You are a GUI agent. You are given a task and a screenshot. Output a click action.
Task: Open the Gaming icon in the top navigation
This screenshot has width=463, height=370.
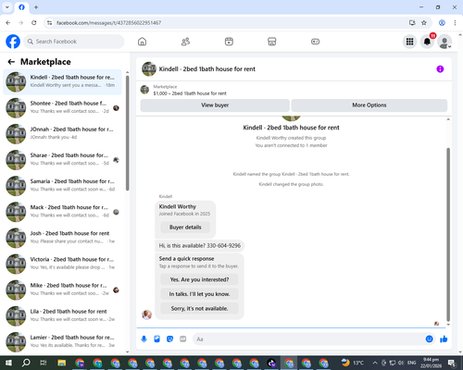pyautogui.click(x=315, y=42)
